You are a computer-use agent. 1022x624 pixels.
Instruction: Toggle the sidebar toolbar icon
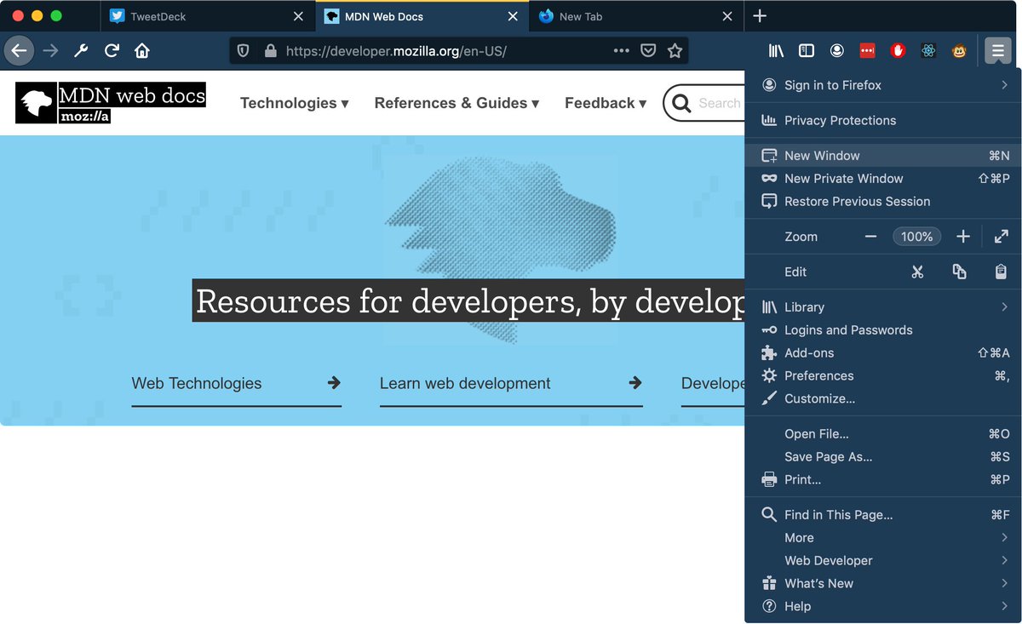807,51
